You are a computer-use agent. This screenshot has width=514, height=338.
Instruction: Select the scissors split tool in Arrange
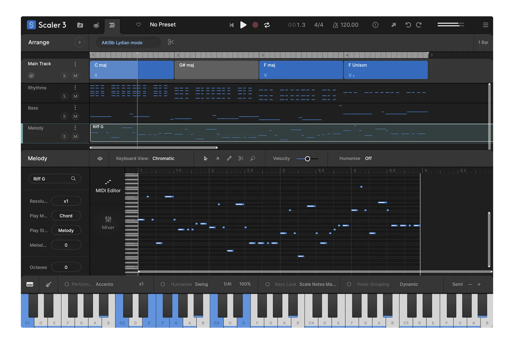[x=171, y=42]
